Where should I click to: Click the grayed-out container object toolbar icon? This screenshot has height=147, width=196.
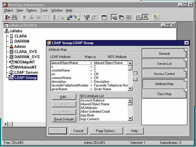(45, 17)
